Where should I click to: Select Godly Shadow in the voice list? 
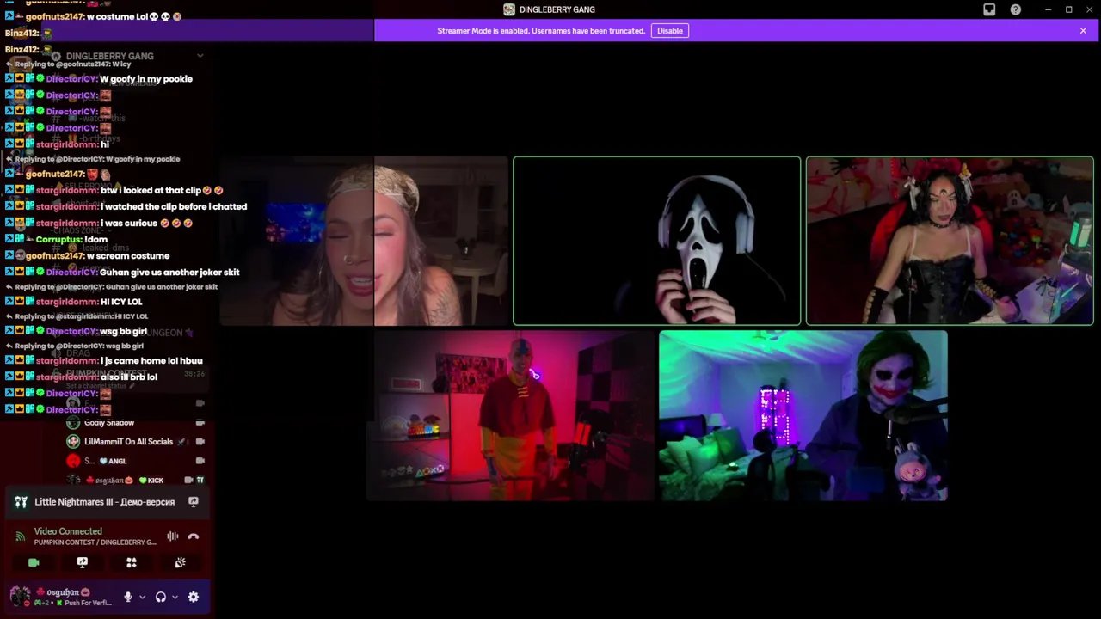coord(109,423)
